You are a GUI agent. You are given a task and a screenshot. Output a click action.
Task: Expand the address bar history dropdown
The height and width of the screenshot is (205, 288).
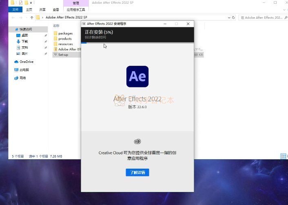(228, 18)
